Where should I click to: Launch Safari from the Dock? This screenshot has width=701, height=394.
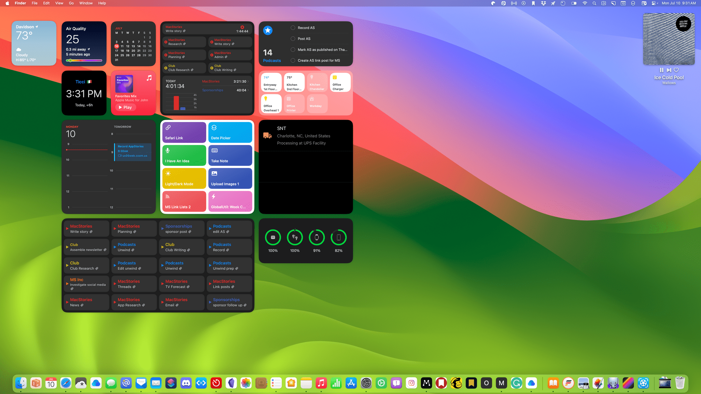(x=66, y=383)
